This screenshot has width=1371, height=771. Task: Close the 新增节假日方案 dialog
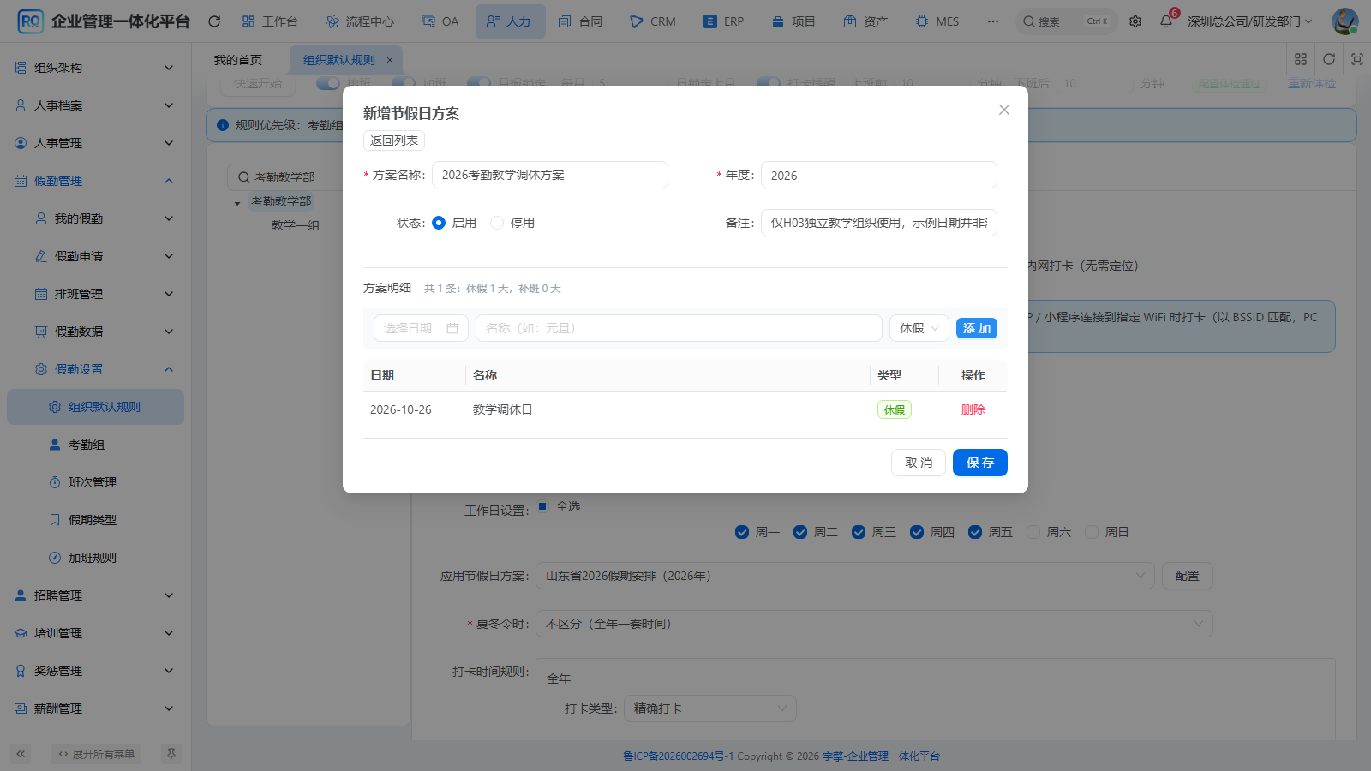coord(1004,110)
